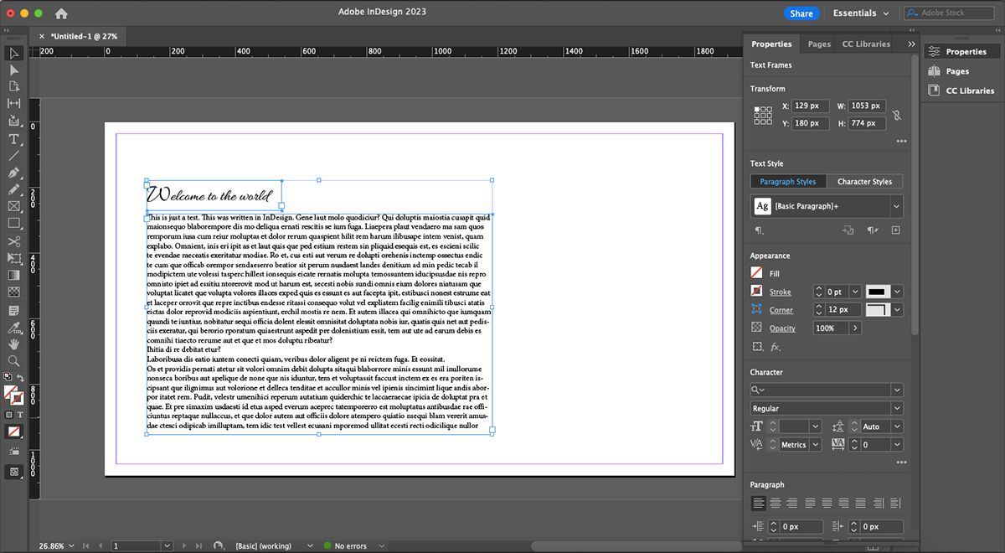Open CC Libraries in collapsed dock

[961, 90]
